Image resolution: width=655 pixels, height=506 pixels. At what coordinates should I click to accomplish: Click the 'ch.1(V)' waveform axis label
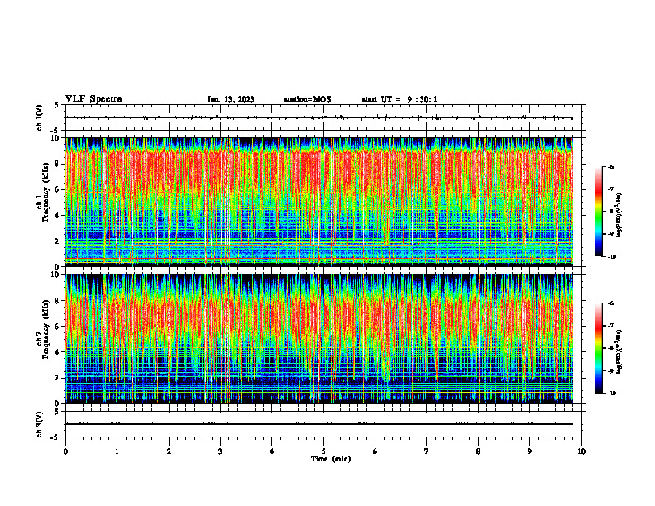pos(40,117)
